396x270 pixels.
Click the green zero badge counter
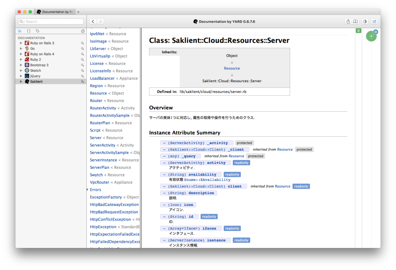pos(358,31)
